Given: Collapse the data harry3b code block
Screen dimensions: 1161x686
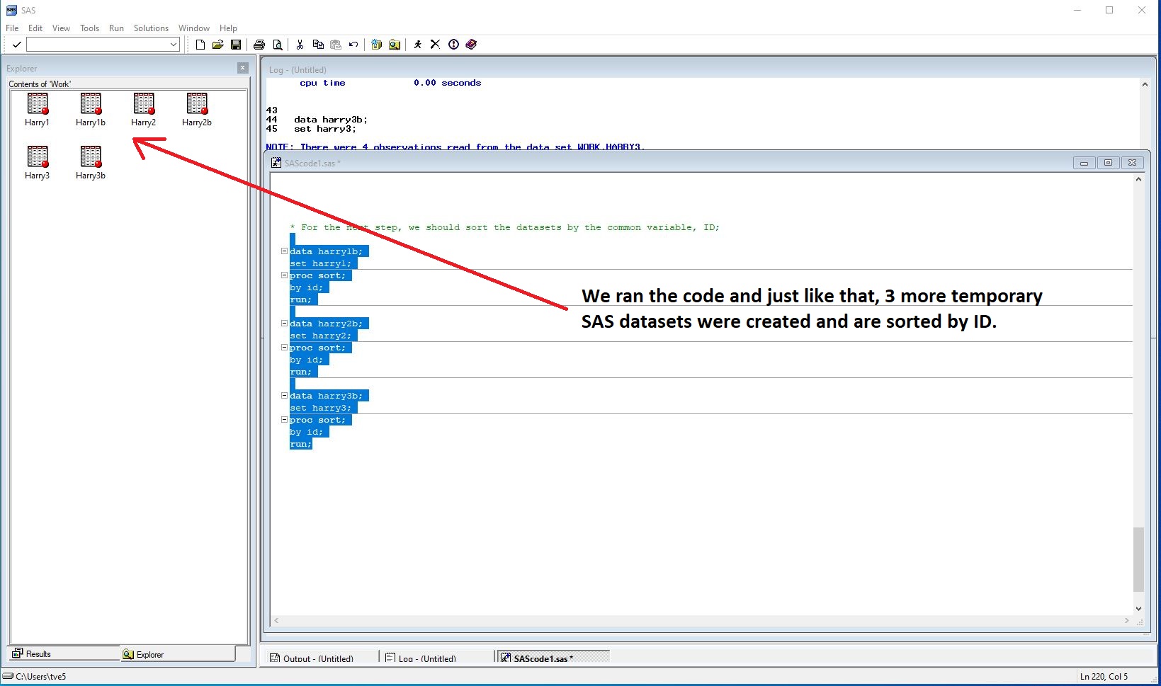Looking at the screenshot, I should click(284, 396).
